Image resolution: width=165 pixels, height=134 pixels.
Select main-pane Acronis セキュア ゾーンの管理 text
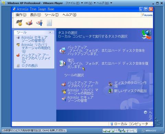[x=80, y=99]
